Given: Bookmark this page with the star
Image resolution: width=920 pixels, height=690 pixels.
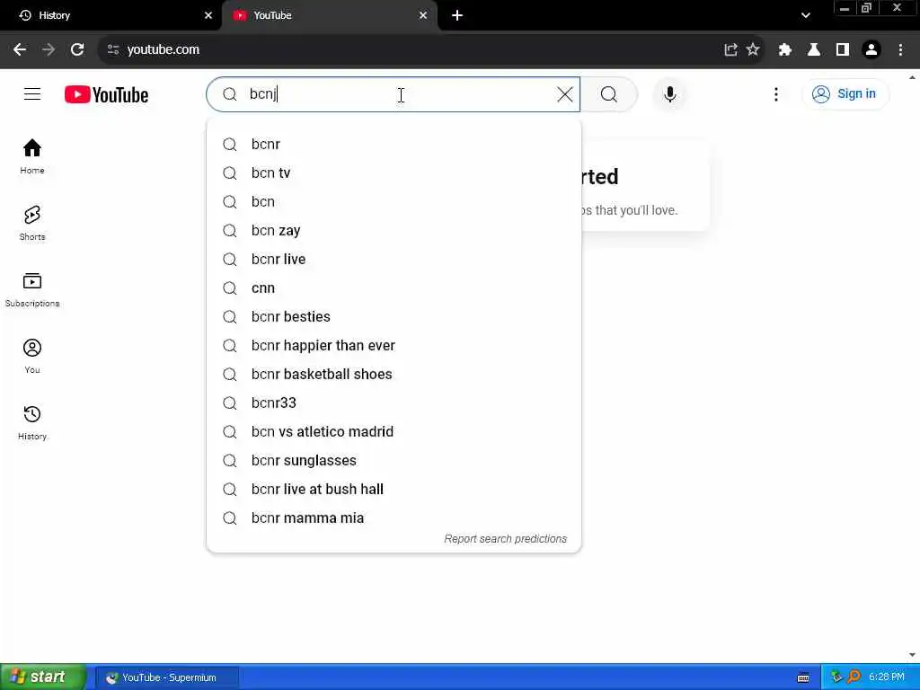Looking at the screenshot, I should (753, 50).
